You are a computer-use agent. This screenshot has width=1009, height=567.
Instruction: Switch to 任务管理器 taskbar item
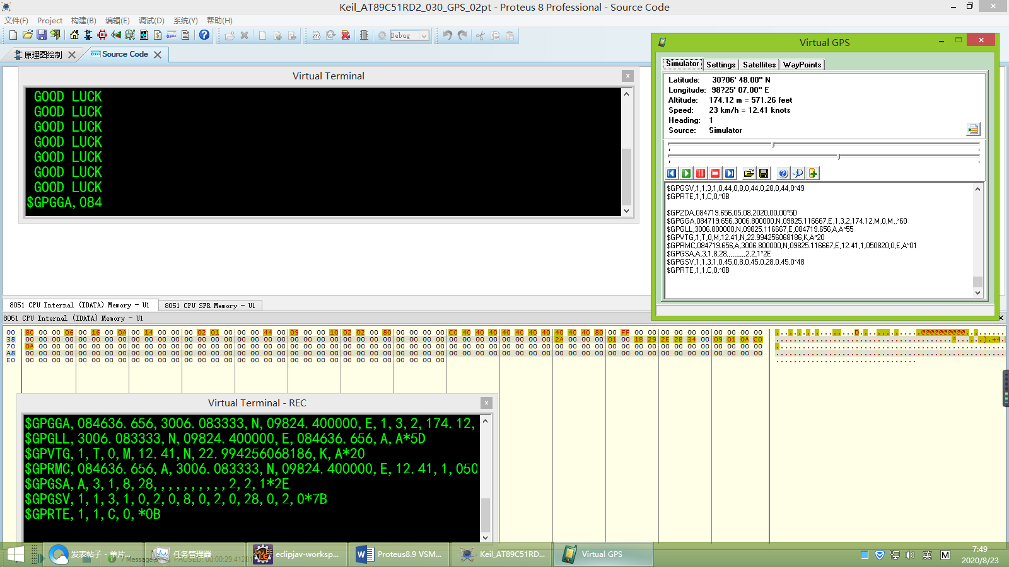tap(194, 554)
